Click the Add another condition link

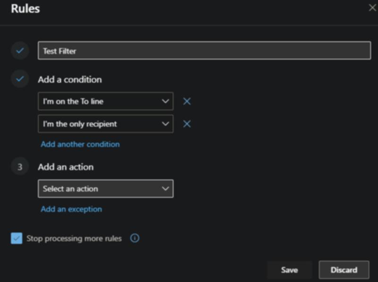(x=80, y=144)
